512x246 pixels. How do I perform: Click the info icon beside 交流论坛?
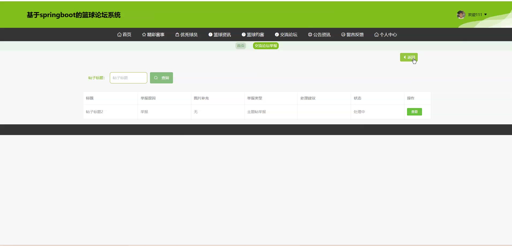tap(277, 34)
